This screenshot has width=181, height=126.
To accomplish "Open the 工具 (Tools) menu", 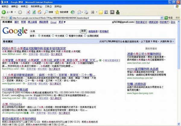I will [48, 6].
